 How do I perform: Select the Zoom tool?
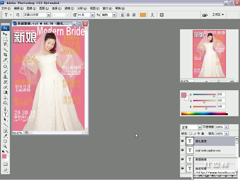pos(5,146)
